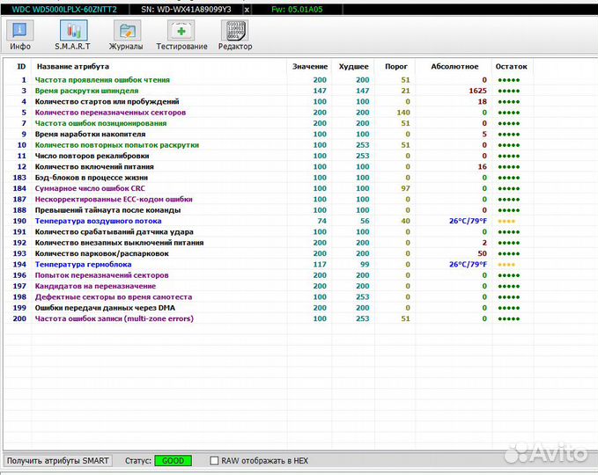Screen dimensions: 598x475
Task: Click the Худшее column header
Action: [355, 66]
